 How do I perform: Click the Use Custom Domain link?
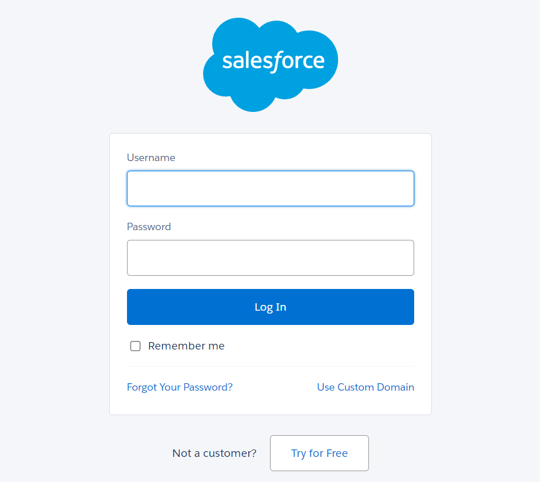366,387
